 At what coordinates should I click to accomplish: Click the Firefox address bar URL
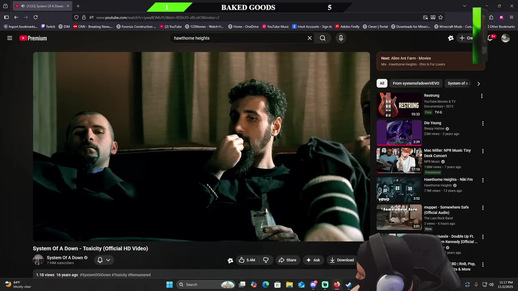158,17
